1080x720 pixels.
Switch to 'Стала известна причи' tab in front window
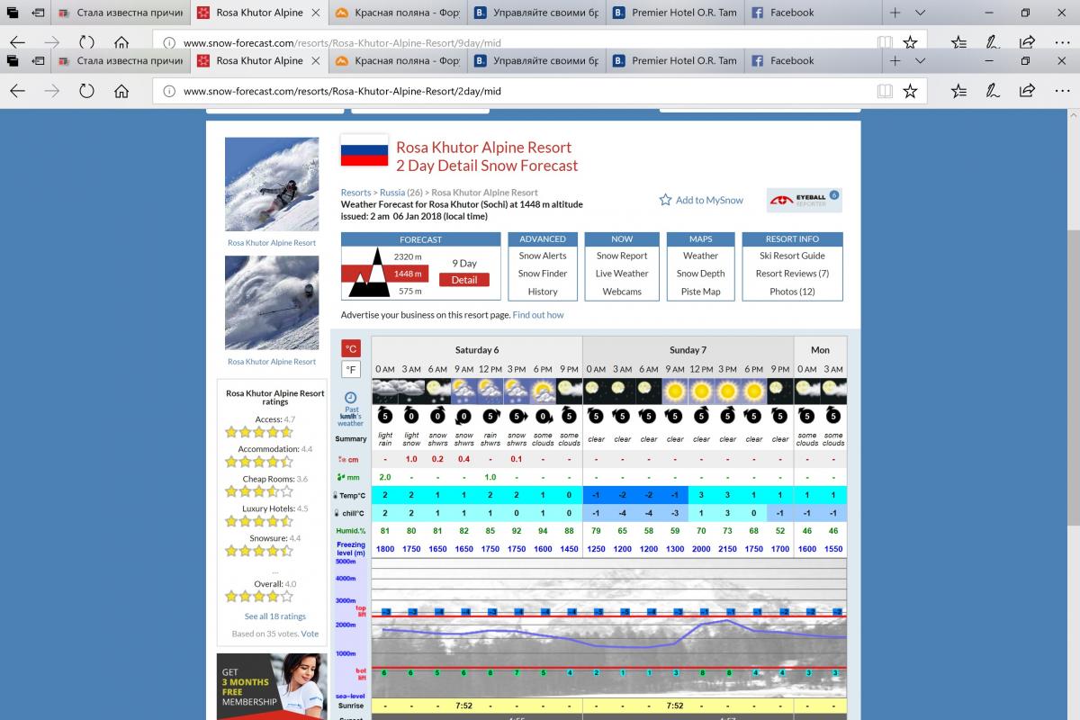coord(121,60)
